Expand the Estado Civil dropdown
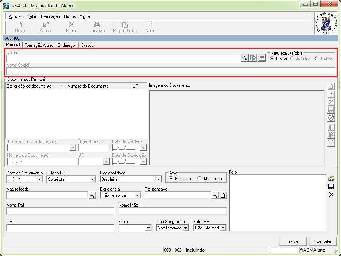Screen dimensions: 341x256 coord(93,179)
